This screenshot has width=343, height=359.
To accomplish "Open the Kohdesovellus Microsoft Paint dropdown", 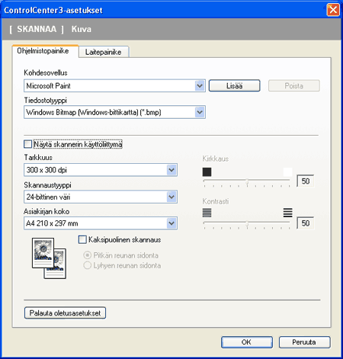I will pyautogui.click(x=114, y=85).
